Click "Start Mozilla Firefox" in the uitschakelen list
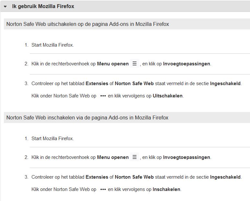The image size is (250, 201). 53,45
